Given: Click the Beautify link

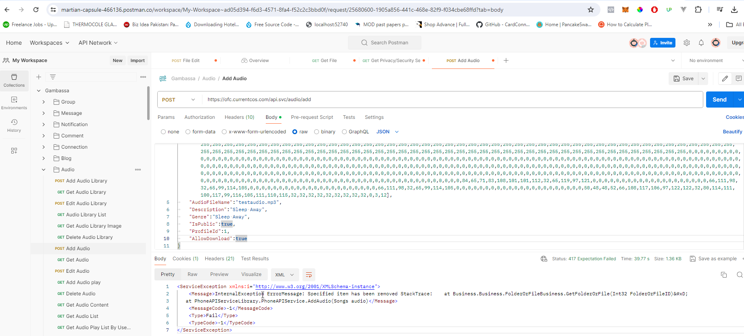Looking at the screenshot, I should click(x=732, y=132).
